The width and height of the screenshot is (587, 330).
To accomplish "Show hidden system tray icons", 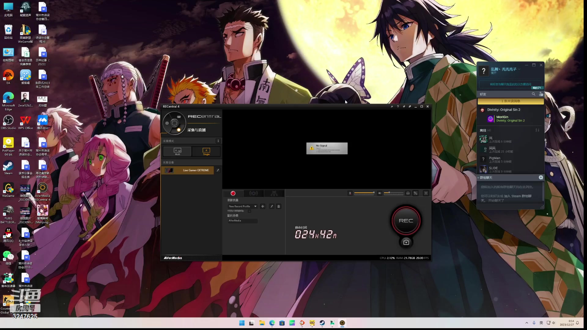I will 526,323.
